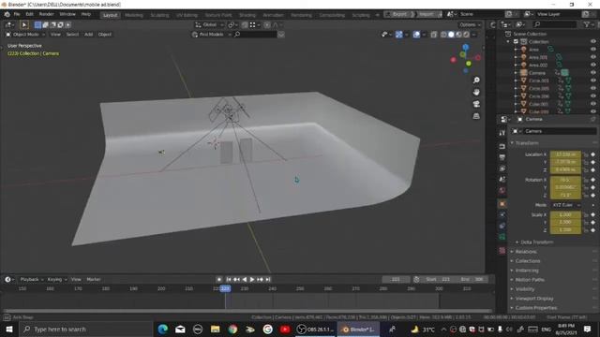This screenshot has height=337, width=600.
Task: Open the Window menu
Action: (67, 14)
